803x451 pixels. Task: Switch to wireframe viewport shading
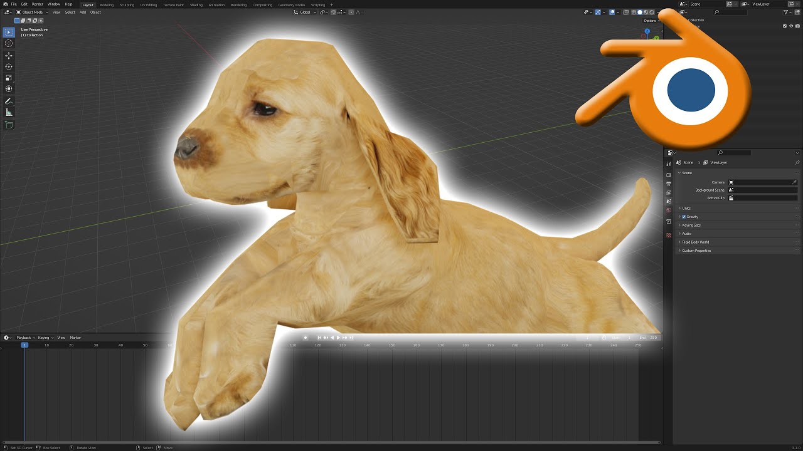click(x=634, y=12)
